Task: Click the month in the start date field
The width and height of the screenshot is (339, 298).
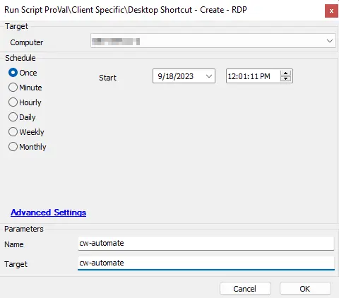Action: (x=160, y=76)
